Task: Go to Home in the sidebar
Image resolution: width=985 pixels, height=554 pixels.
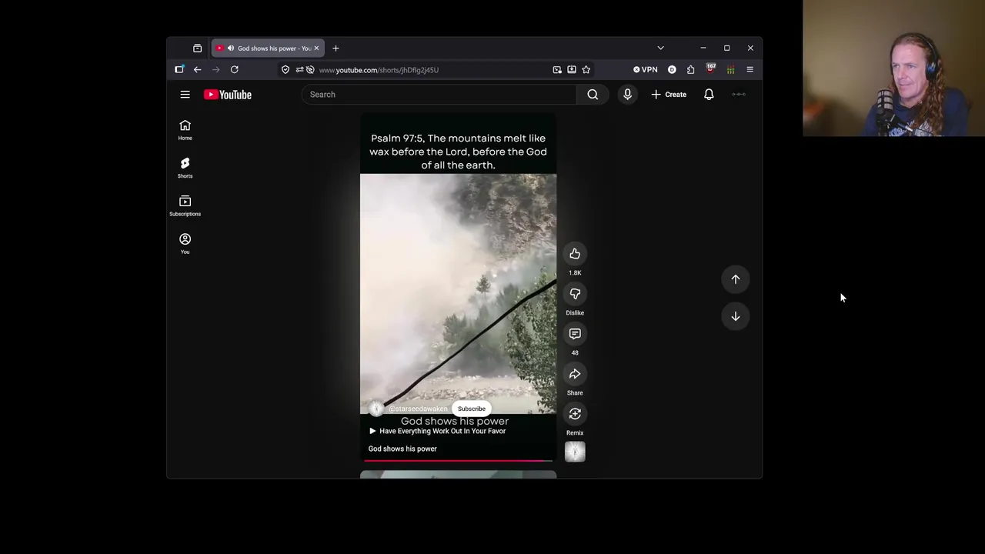Action: 185,130
